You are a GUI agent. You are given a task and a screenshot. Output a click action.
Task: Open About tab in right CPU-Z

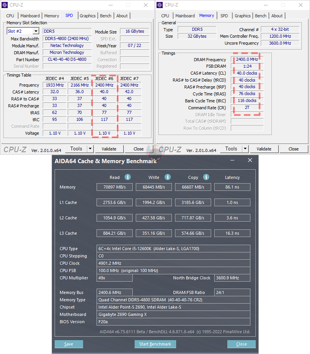(277, 16)
